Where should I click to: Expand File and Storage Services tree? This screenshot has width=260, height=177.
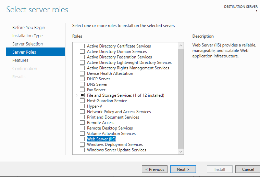(76, 95)
